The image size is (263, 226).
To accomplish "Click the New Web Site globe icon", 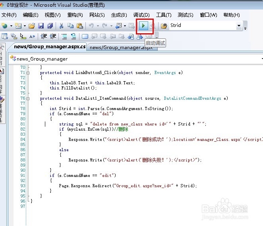I will (x=4, y=26).
